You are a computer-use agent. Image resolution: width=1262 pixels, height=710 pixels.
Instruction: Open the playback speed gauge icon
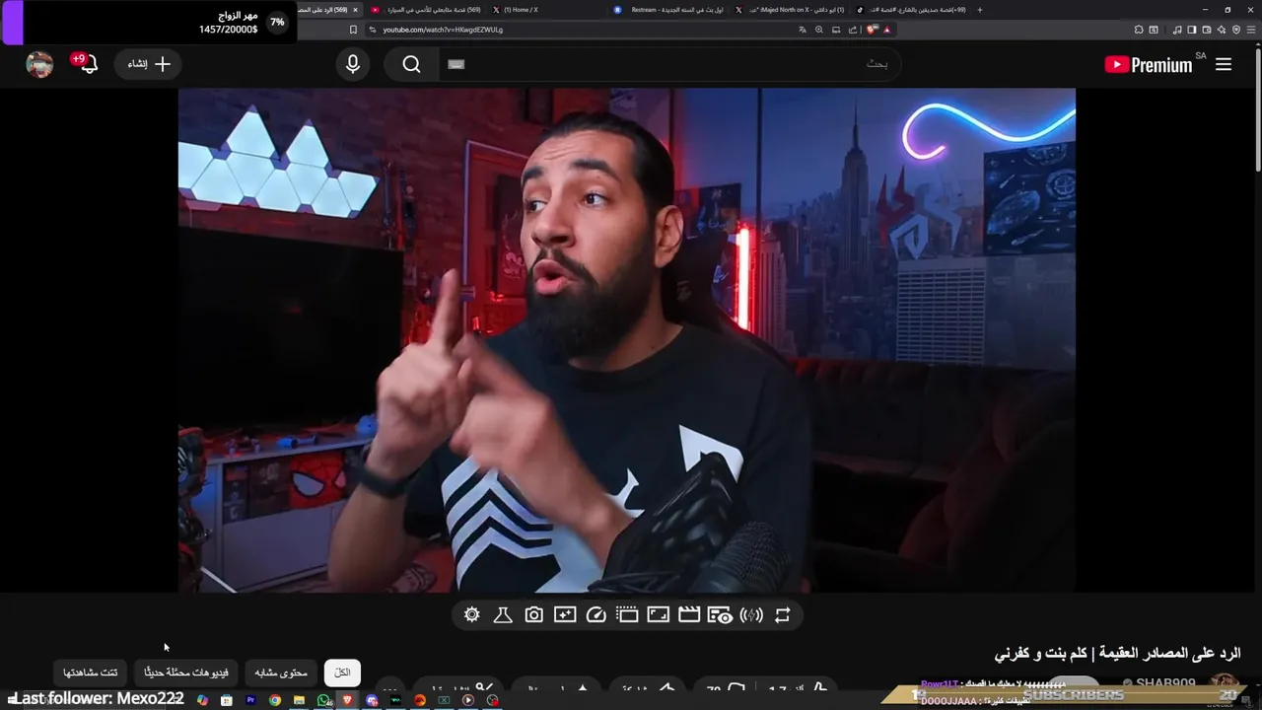pyautogui.click(x=596, y=615)
